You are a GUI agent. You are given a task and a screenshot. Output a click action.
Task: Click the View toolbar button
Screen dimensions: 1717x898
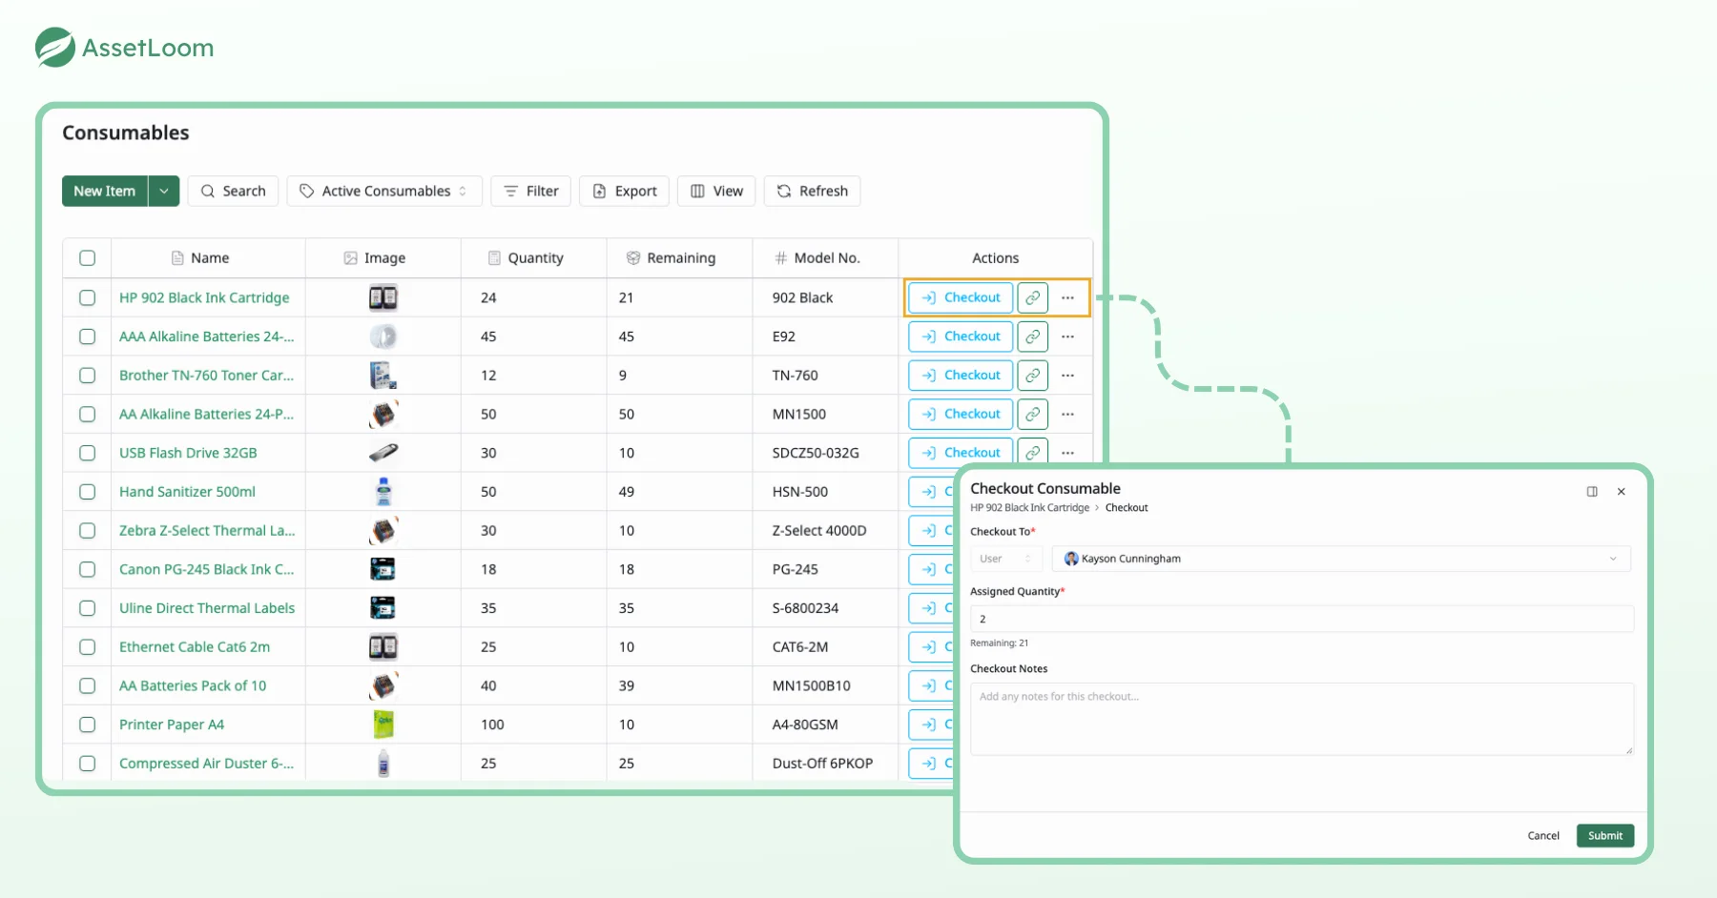tap(716, 191)
